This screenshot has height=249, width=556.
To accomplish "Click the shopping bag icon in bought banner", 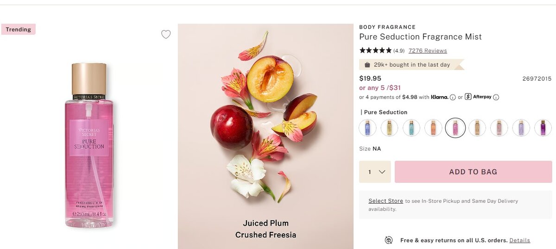I will point(367,65).
